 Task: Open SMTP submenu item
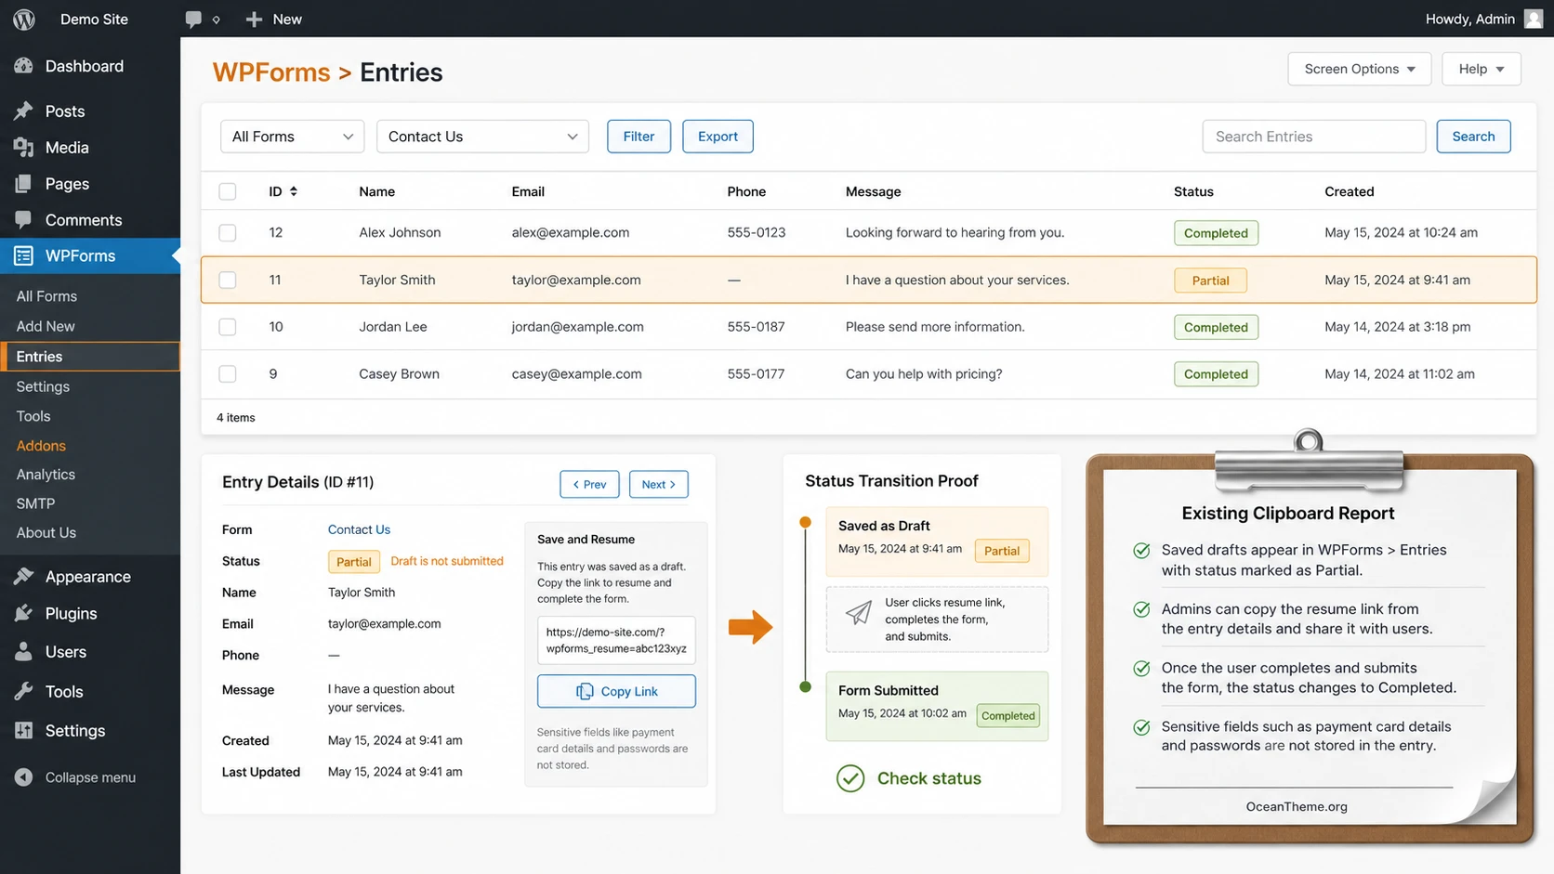click(x=35, y=503)
